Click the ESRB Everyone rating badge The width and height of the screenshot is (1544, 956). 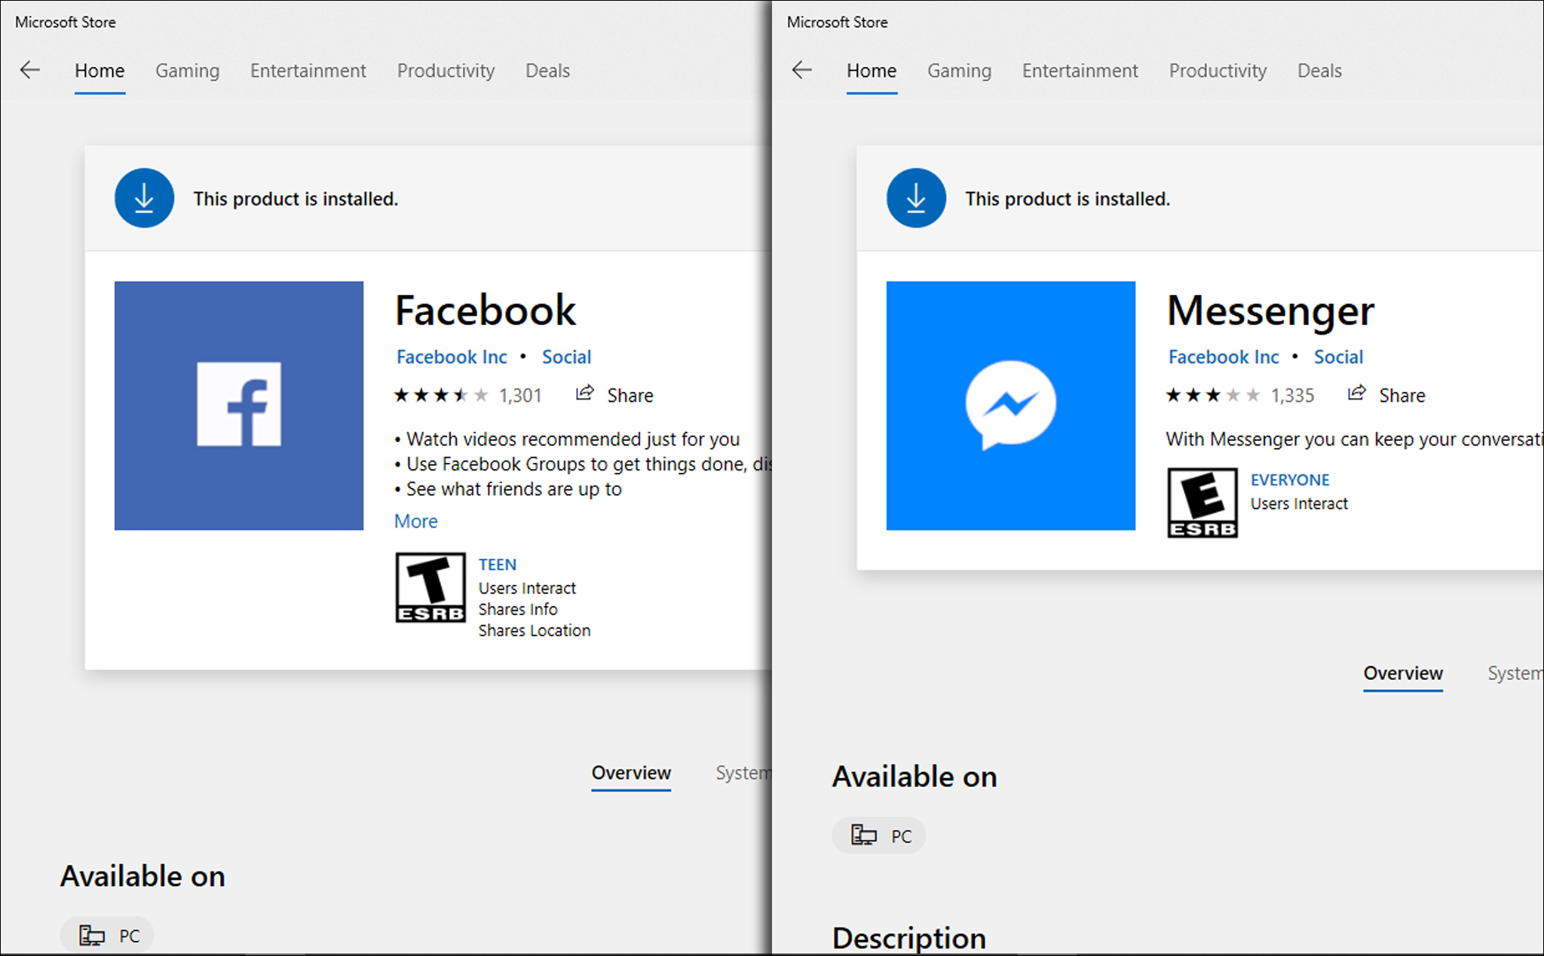[1202, 503]
